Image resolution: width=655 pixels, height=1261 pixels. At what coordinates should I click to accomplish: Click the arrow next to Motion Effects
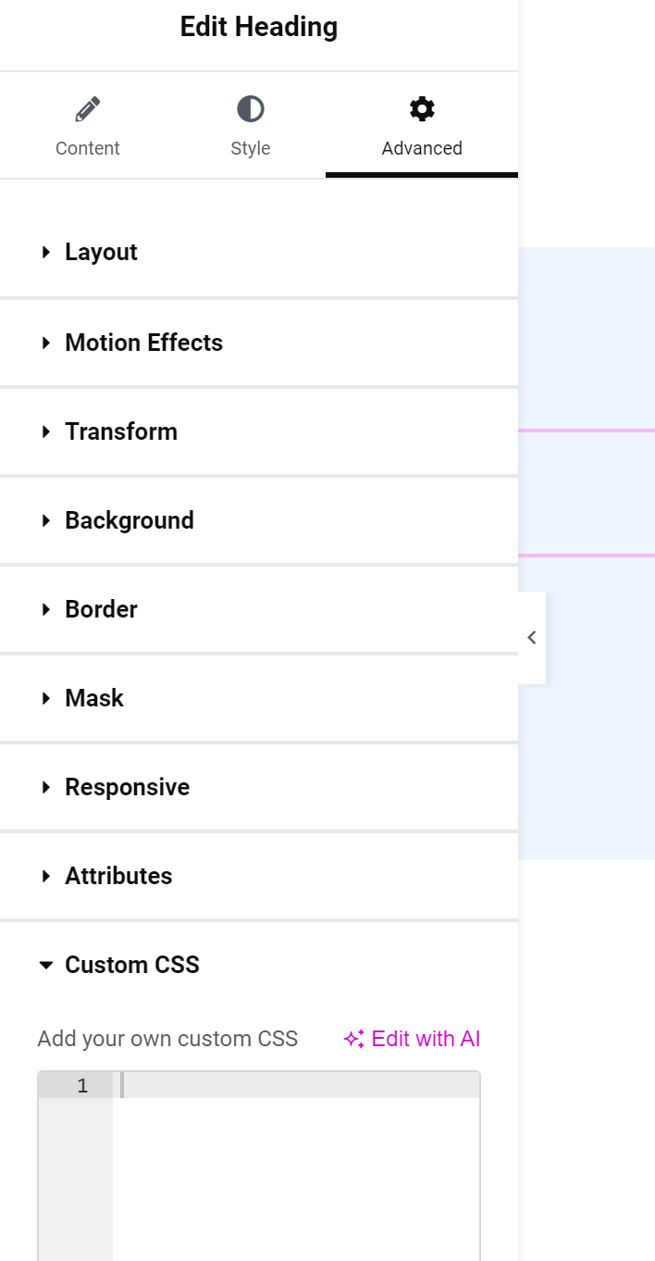tap(46, 343)
